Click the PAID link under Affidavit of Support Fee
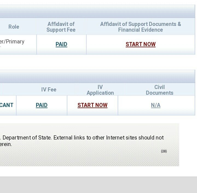 click(x=61, y=44)
